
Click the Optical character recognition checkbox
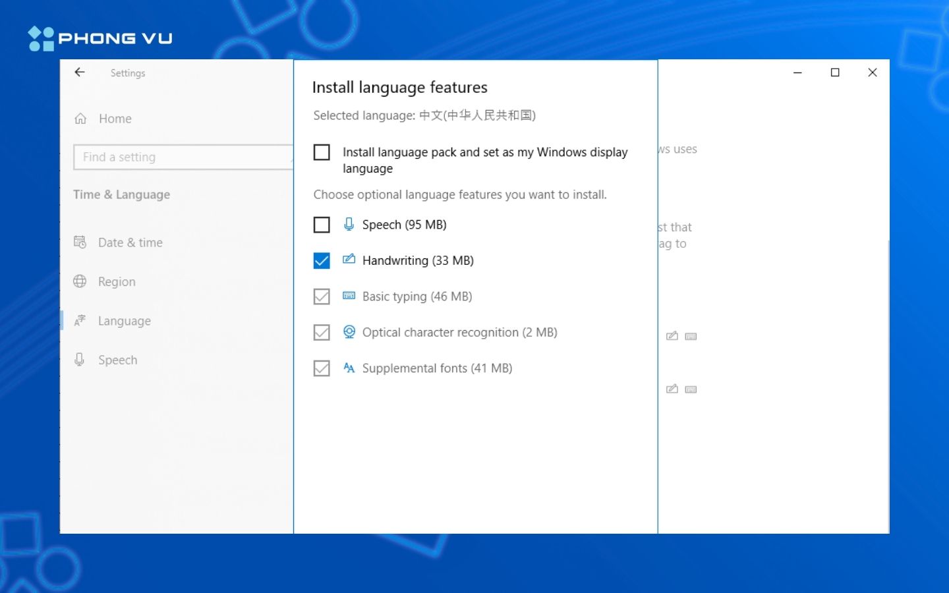click(x=322, y=332)
